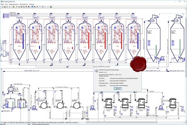Click batch digester #8 blue level bar
Image resolution: width=187 pixels, height=125 pixels.
click(x=138, y=41)
